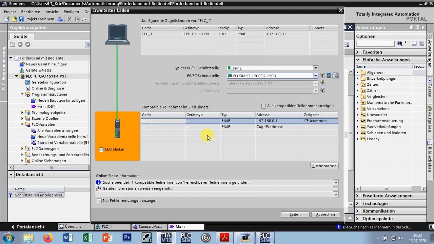
Task: Expand Zeiten instruction folder
Action: pyautogui.click(x=357, y=85)
